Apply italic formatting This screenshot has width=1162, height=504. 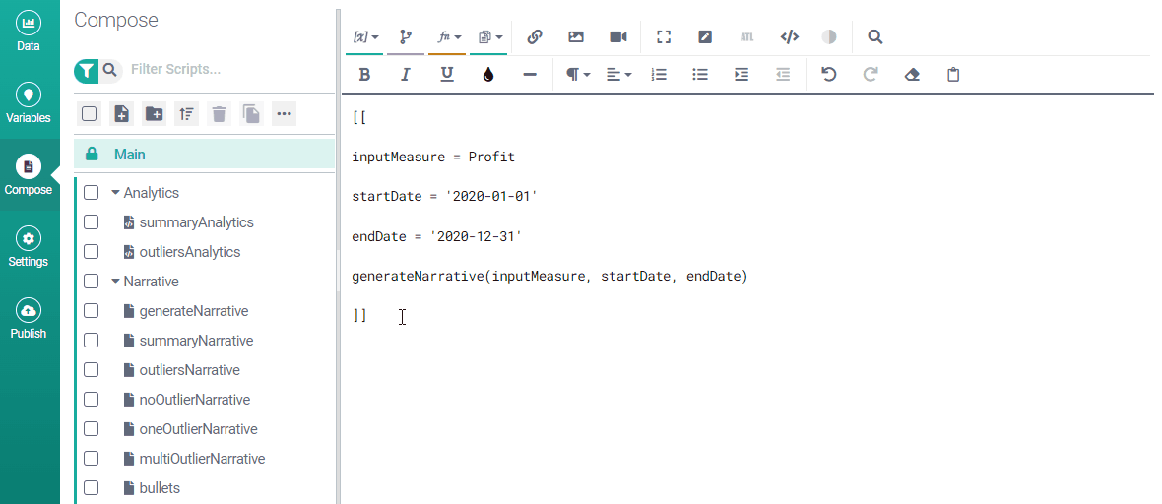pos(406,75)
